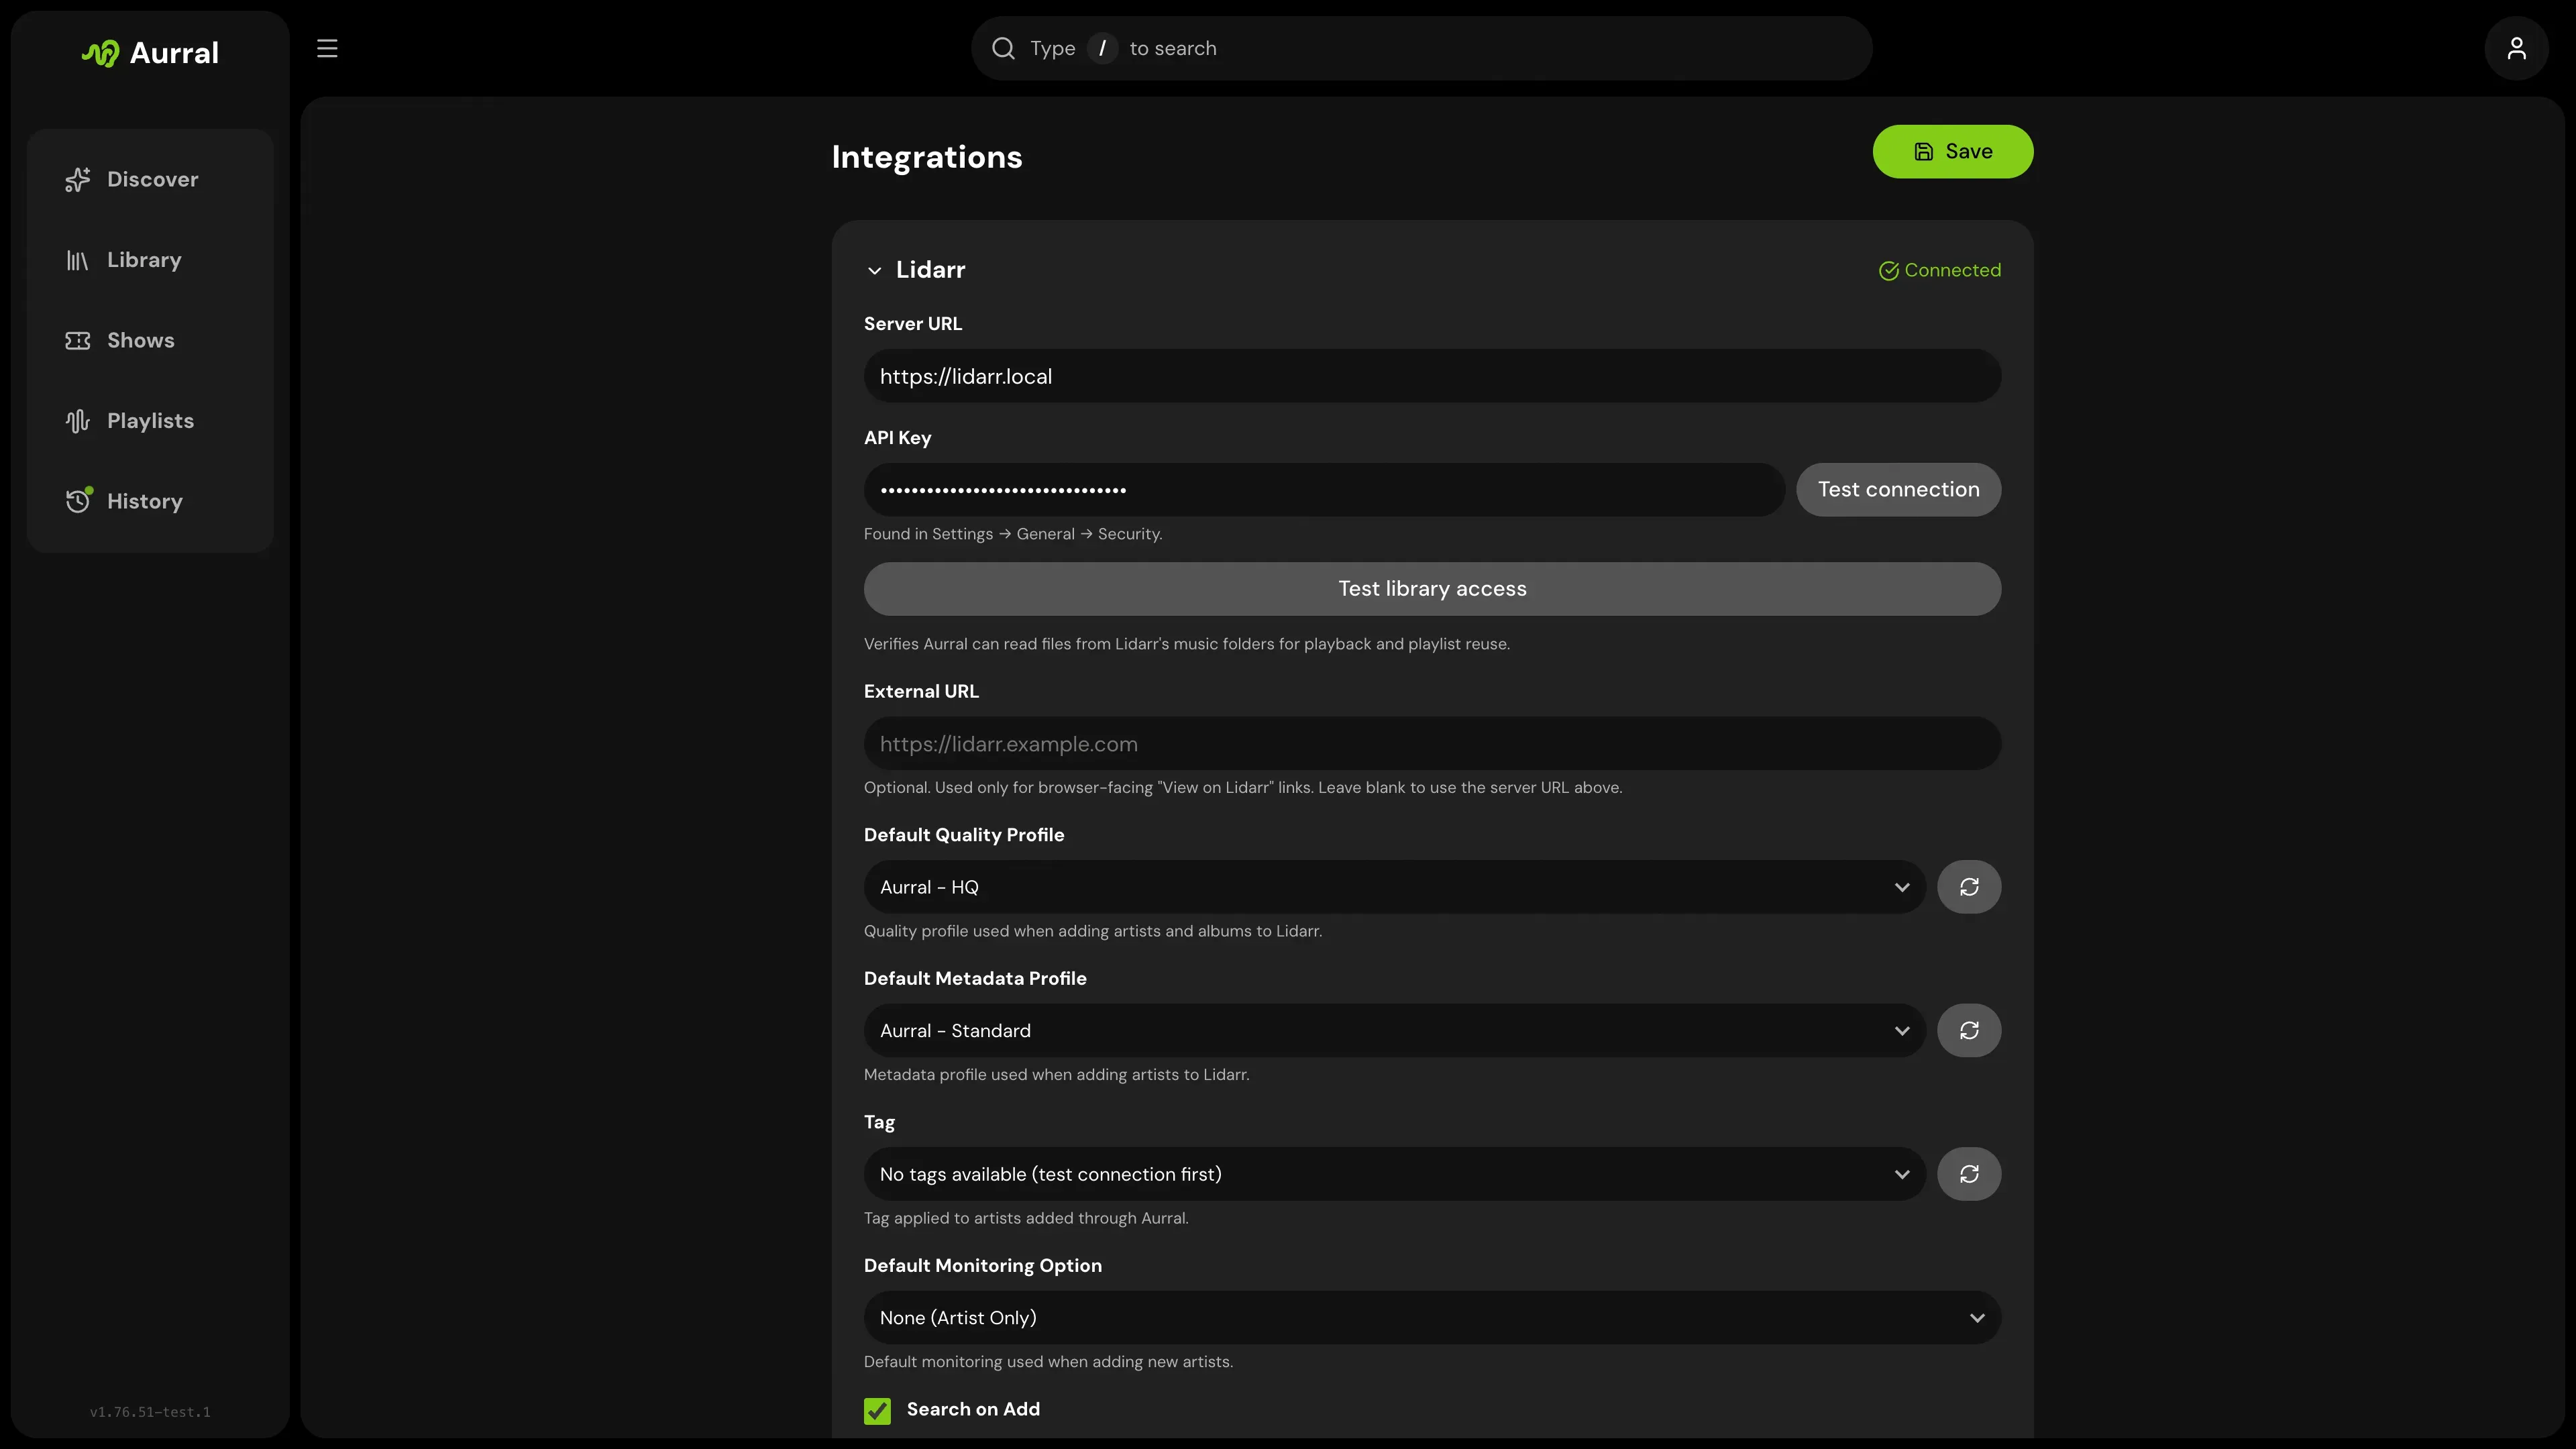Click the Playlists waveform icon
The image size is (2576, 1449).
click(78, 421)
